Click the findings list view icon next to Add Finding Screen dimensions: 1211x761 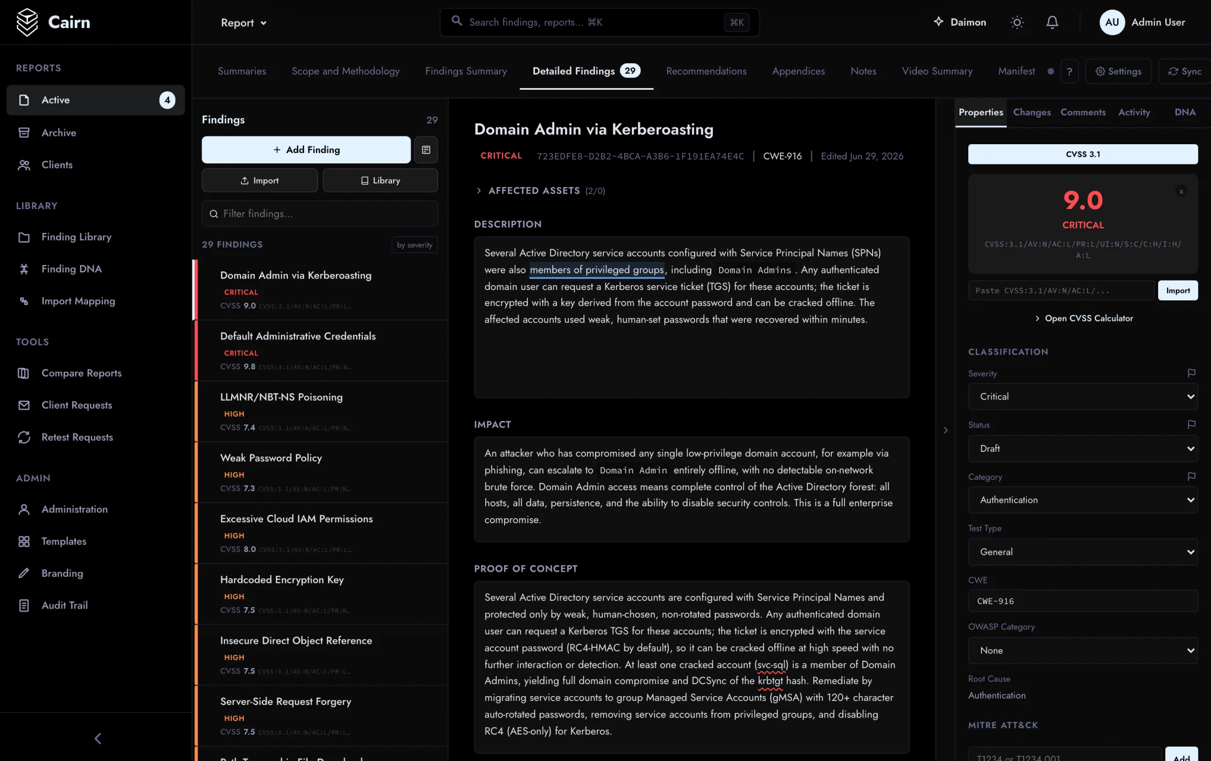pyautogui.click(x=426, y=150)
